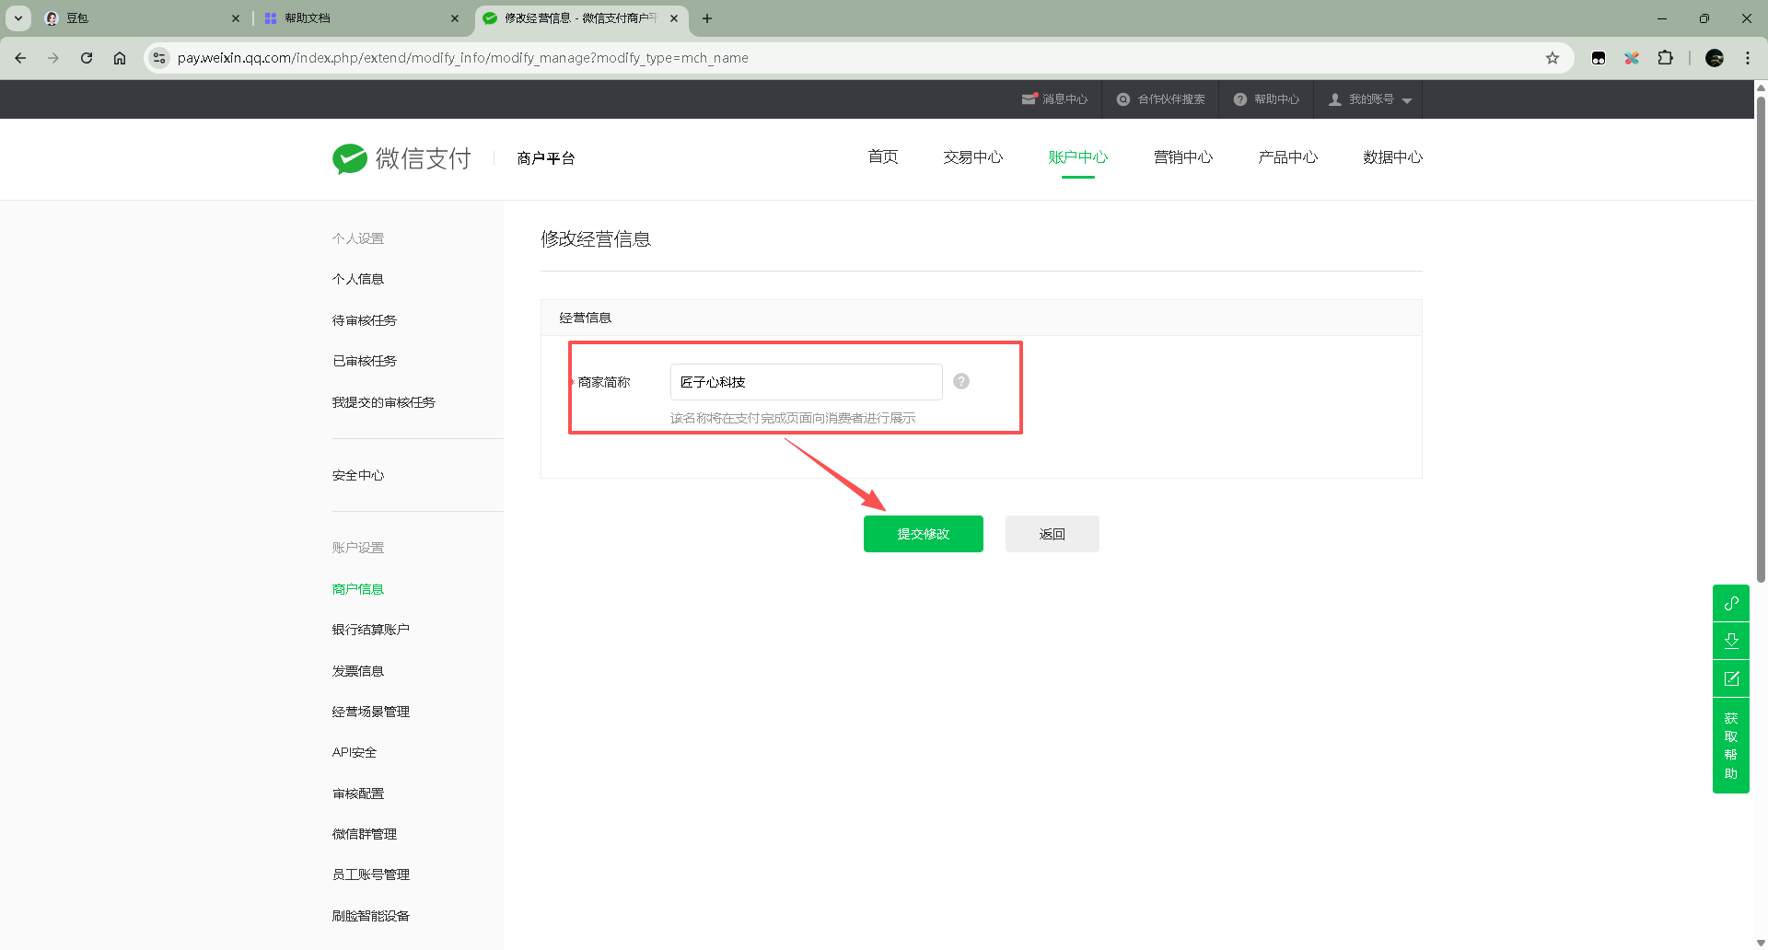Expand the 我的账号 dropdown

click(1370, 99)
